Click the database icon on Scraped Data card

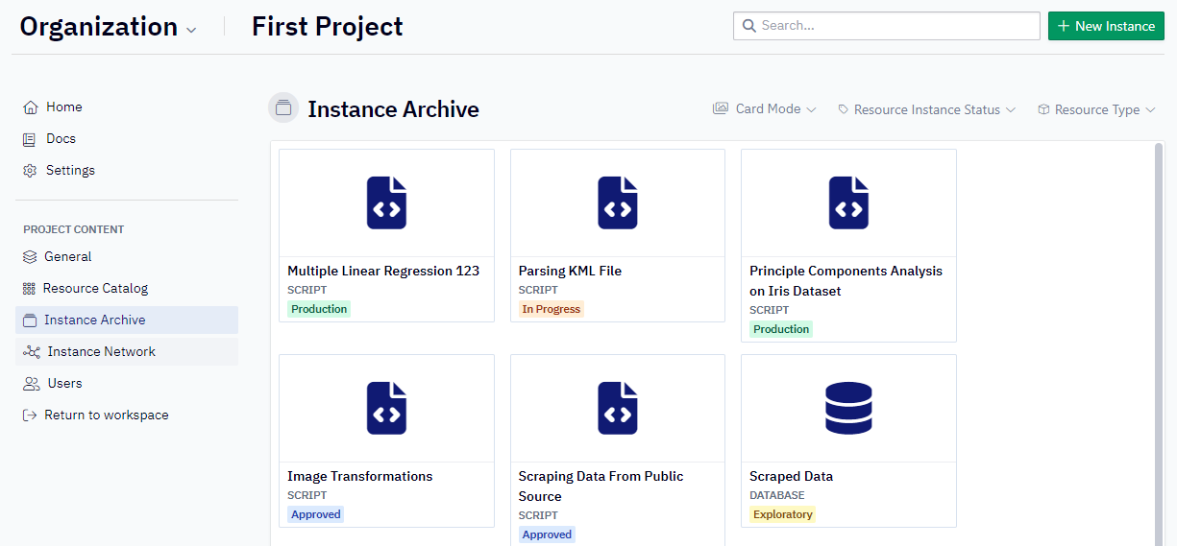[848, 408]
